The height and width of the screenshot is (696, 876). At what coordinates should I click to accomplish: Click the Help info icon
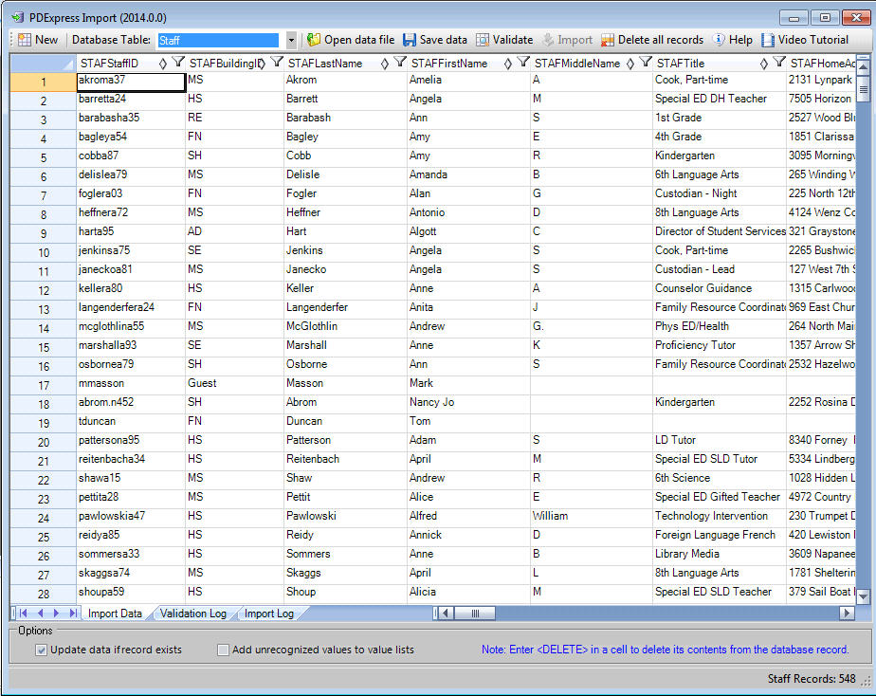point(719,40)
